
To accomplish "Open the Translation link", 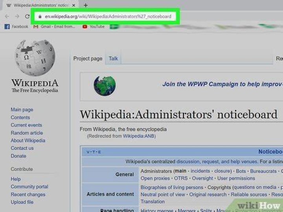I will [153, 201].
